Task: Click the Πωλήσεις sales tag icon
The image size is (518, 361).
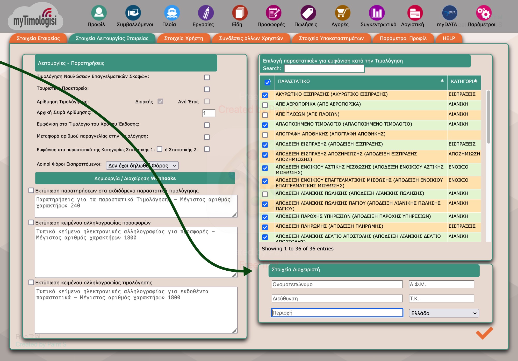Action: click(308, 13)
